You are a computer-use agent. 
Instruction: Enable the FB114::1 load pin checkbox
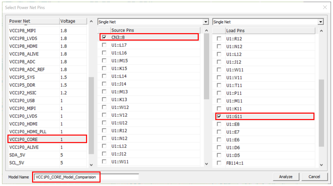219,163
